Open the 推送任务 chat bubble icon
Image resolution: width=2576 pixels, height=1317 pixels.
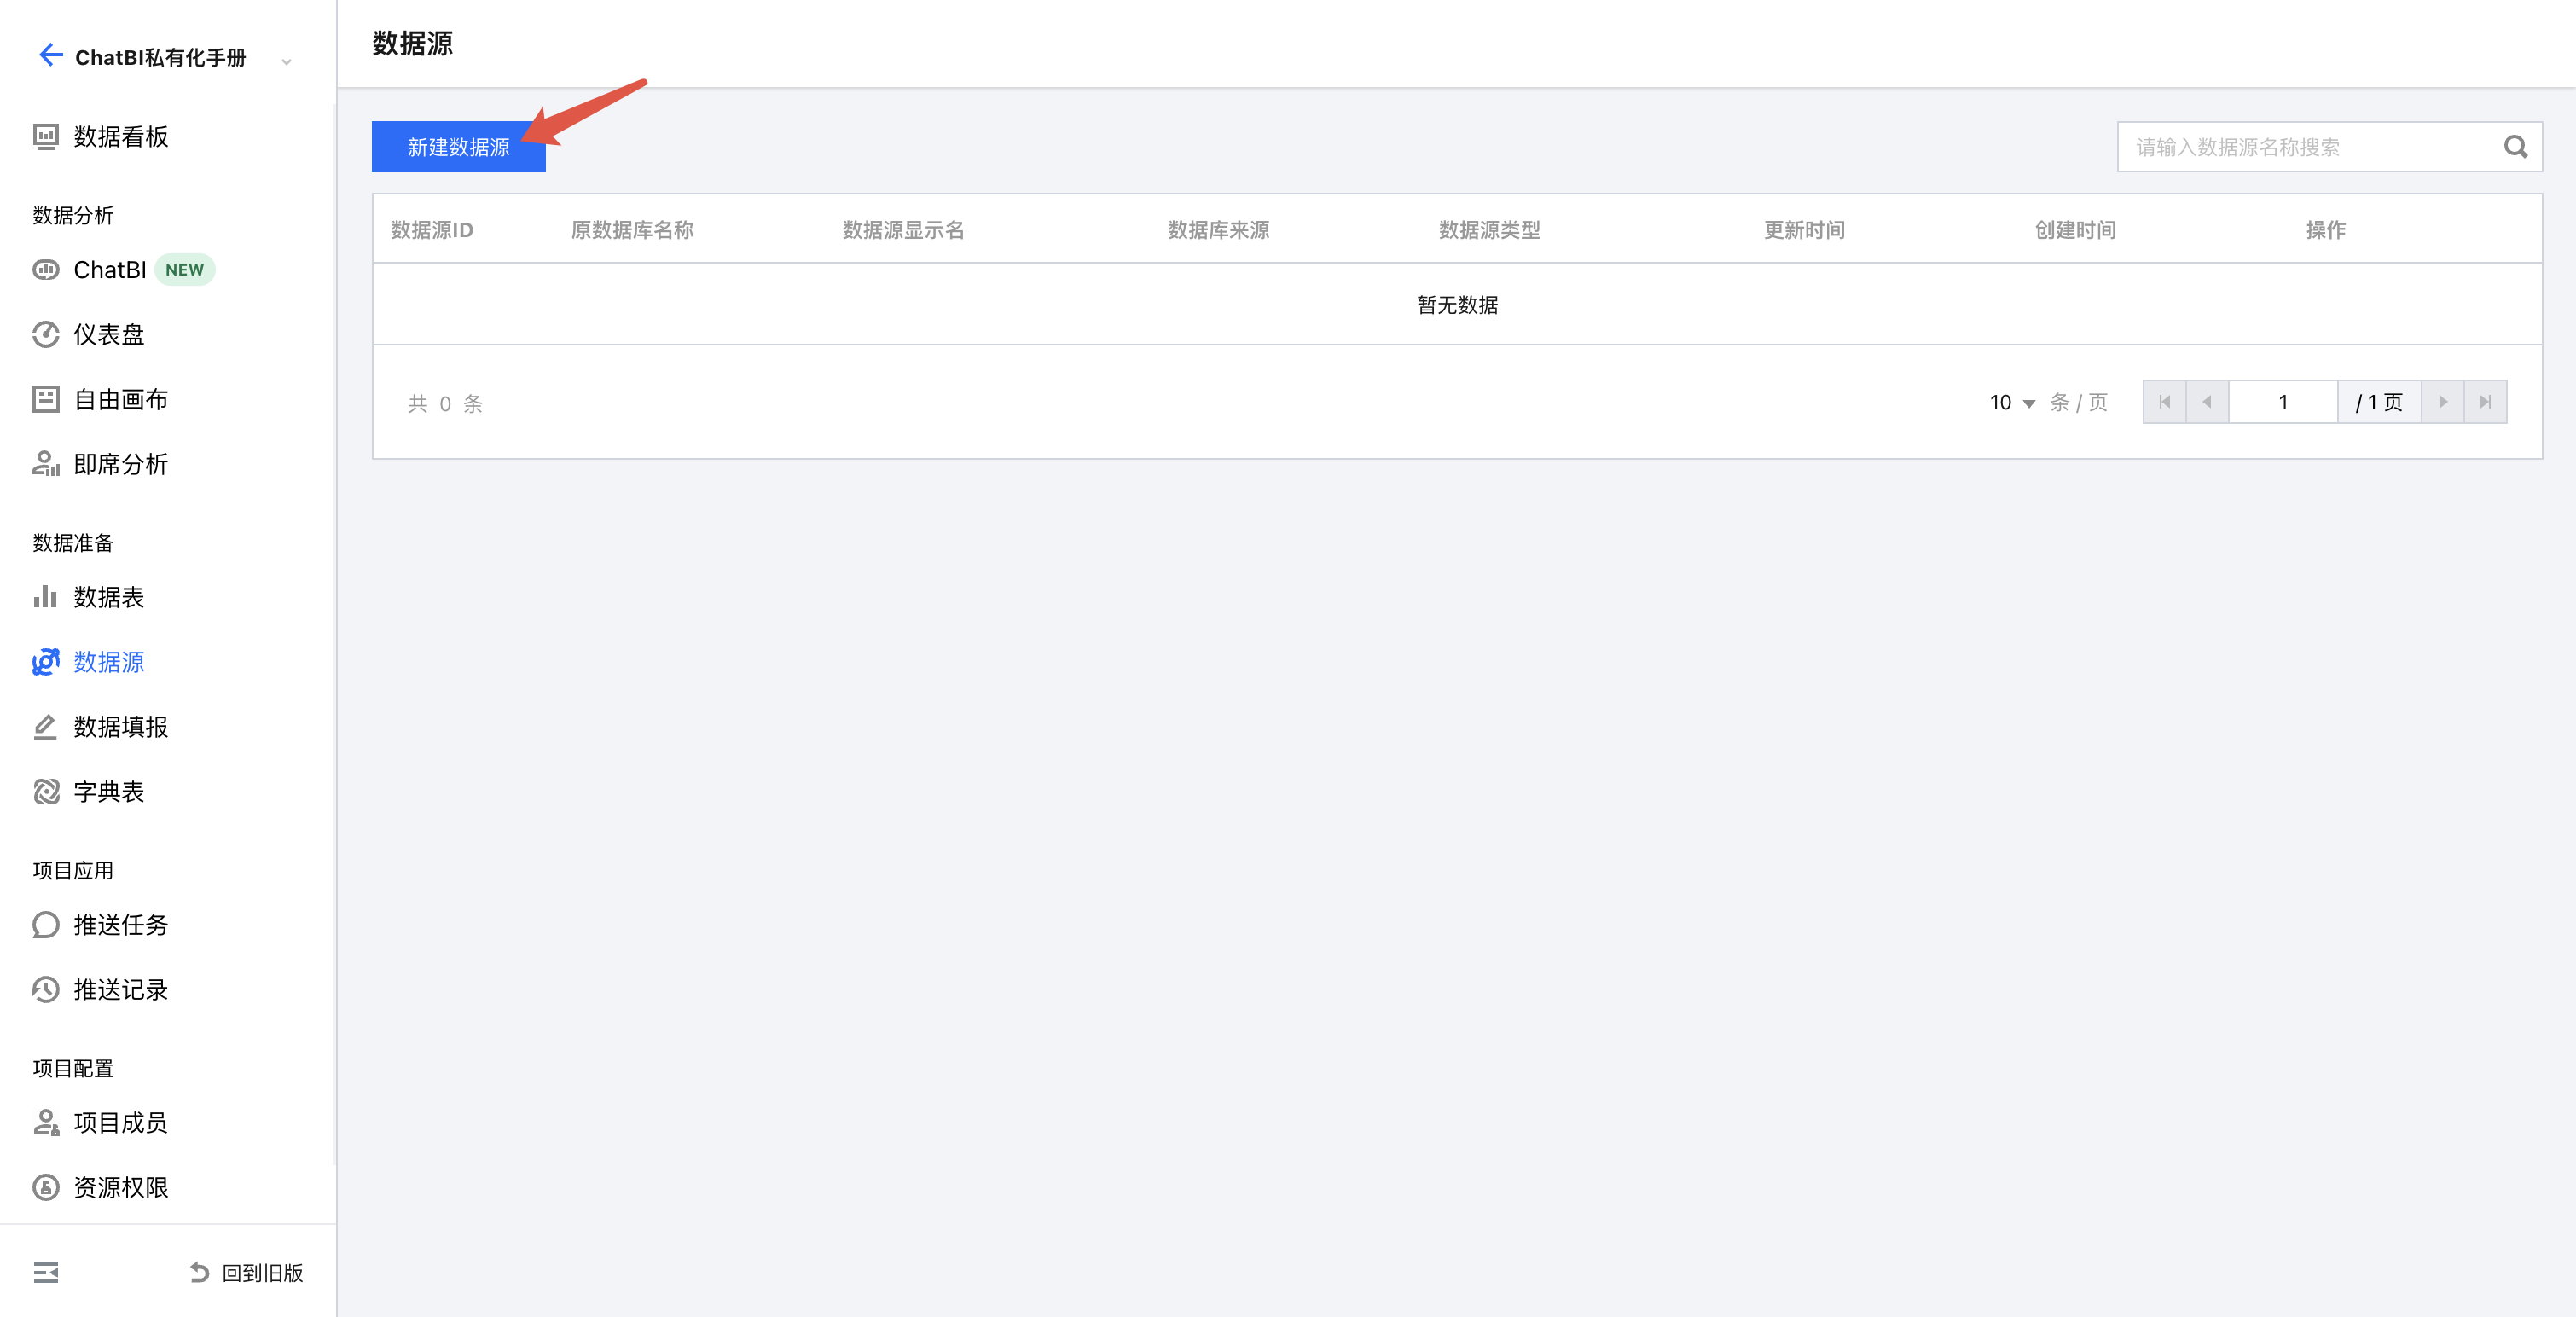[45, 925]
